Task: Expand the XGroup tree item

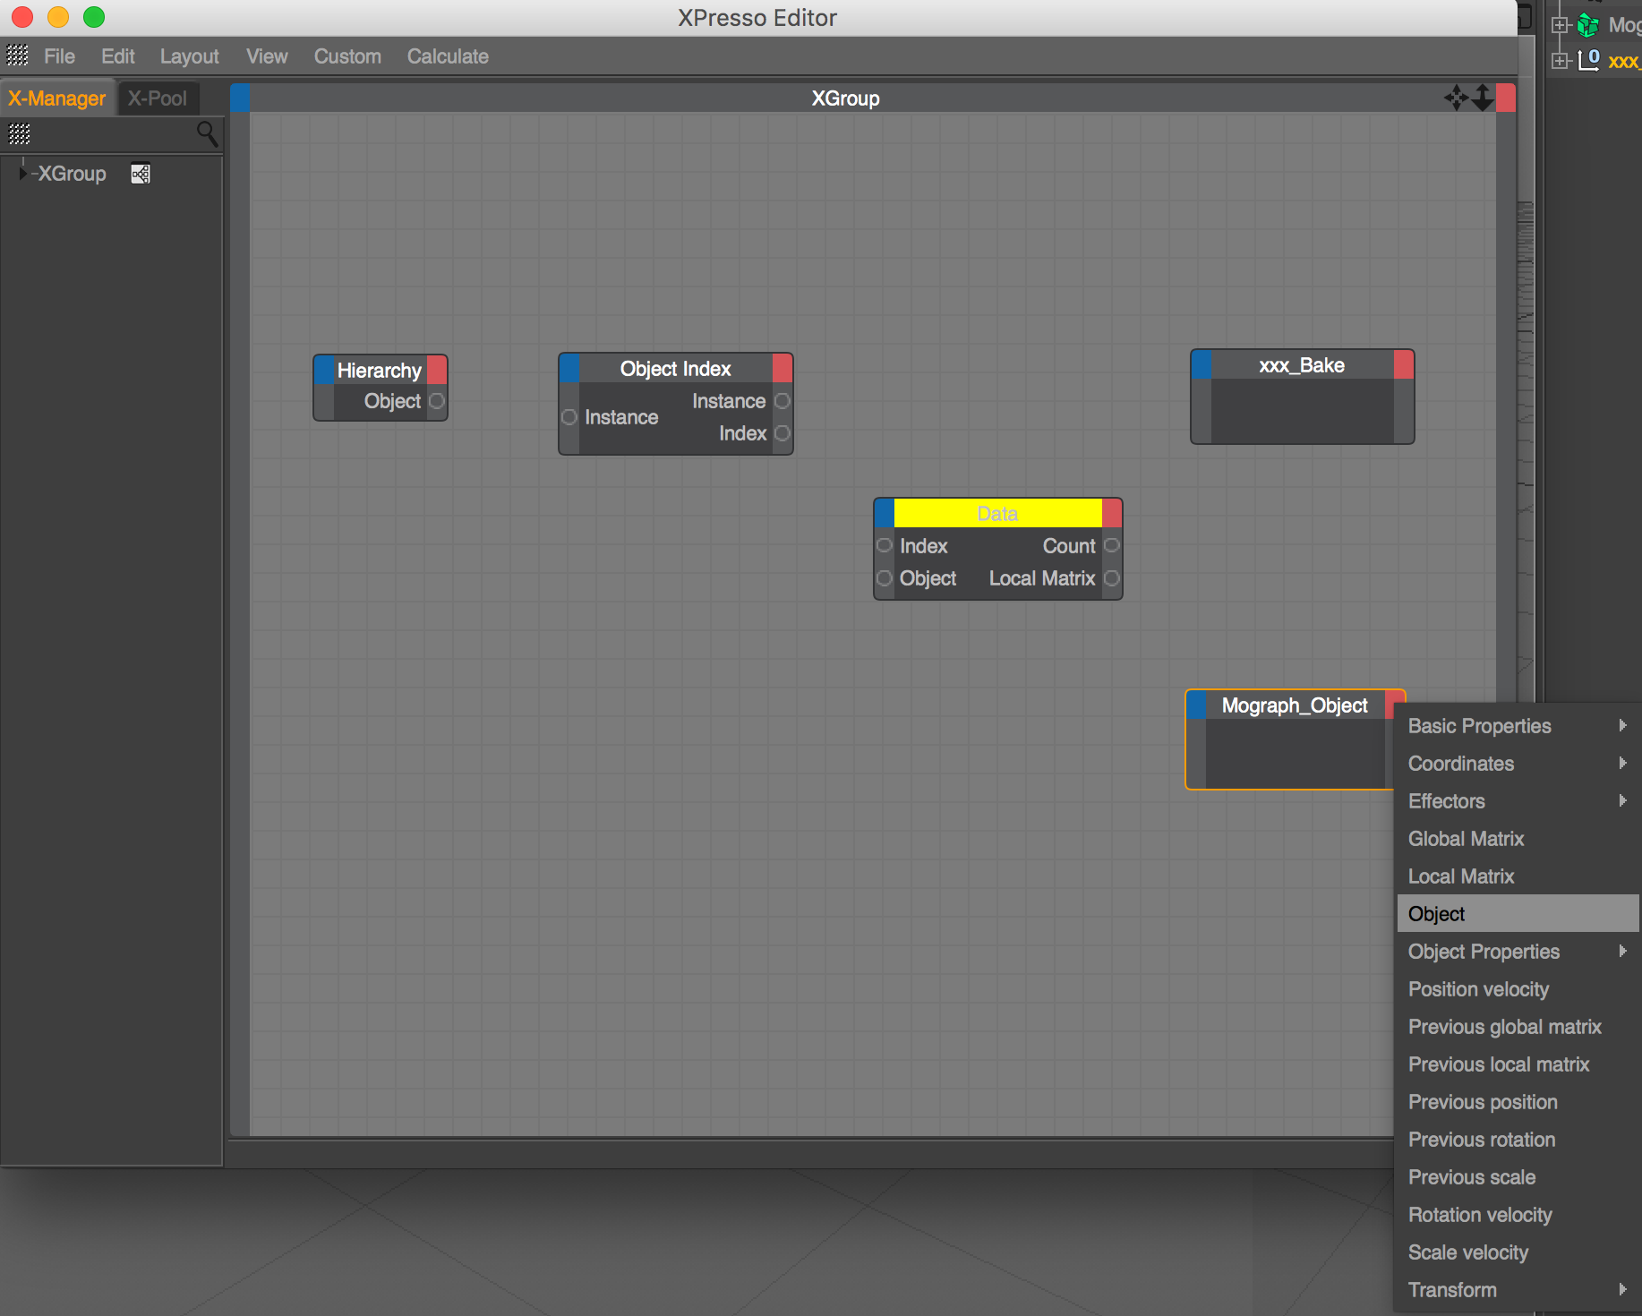Action: (x=22, y=173)
